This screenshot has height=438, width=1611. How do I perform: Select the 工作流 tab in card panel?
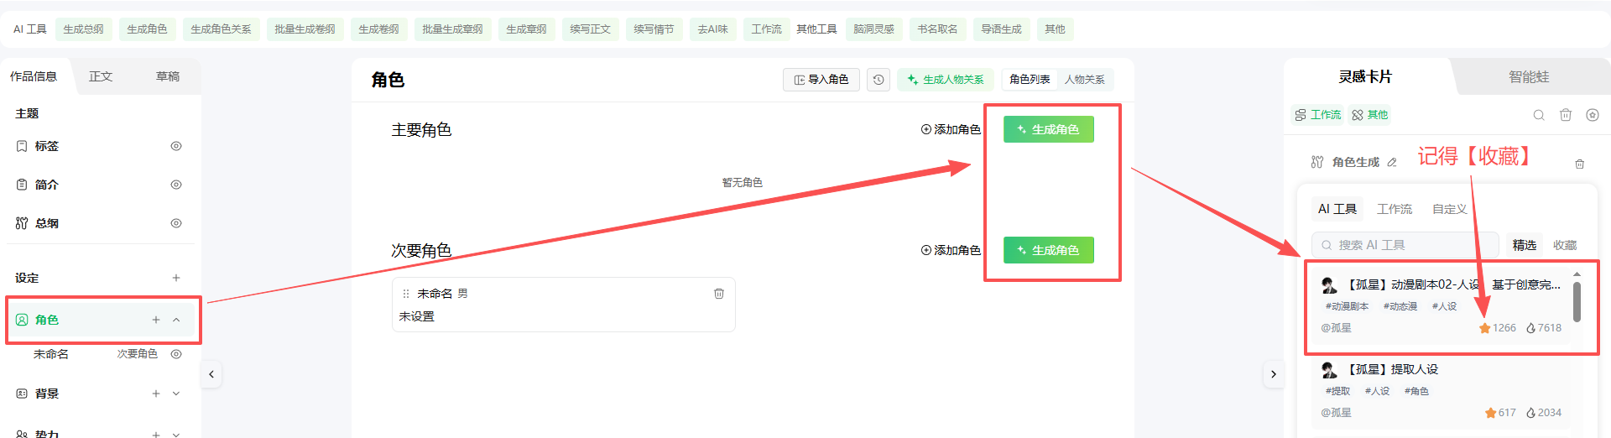pos(1395,209)
